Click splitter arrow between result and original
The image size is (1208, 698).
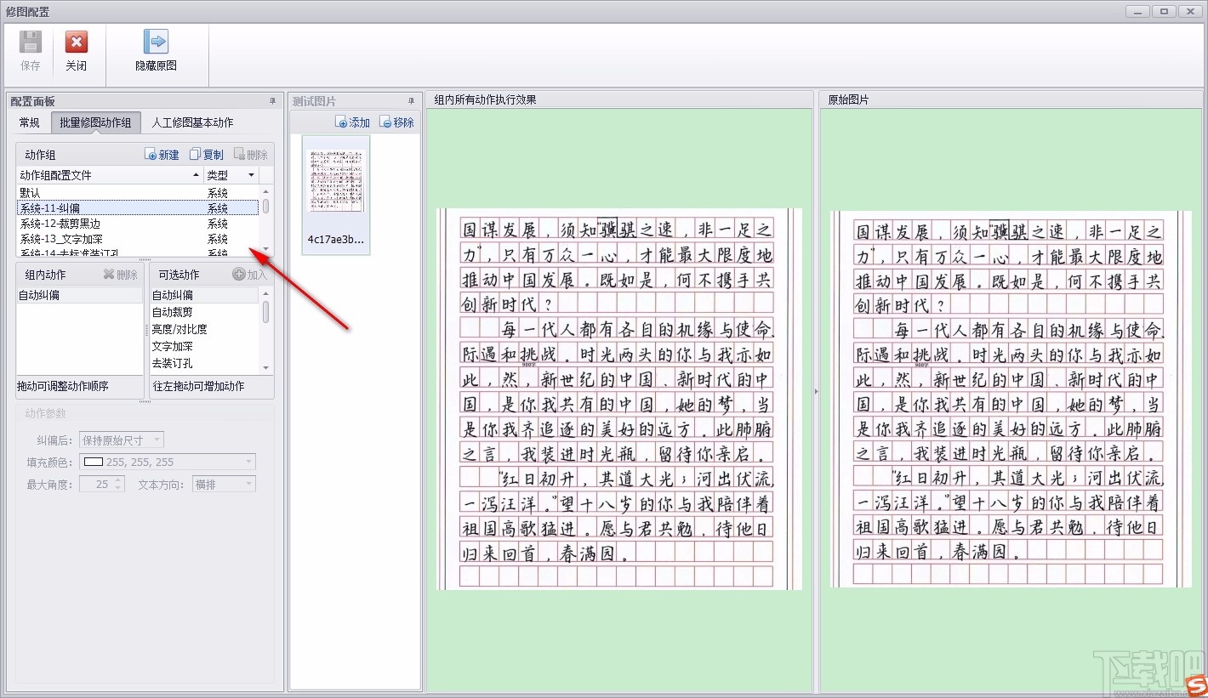point(816,391)
